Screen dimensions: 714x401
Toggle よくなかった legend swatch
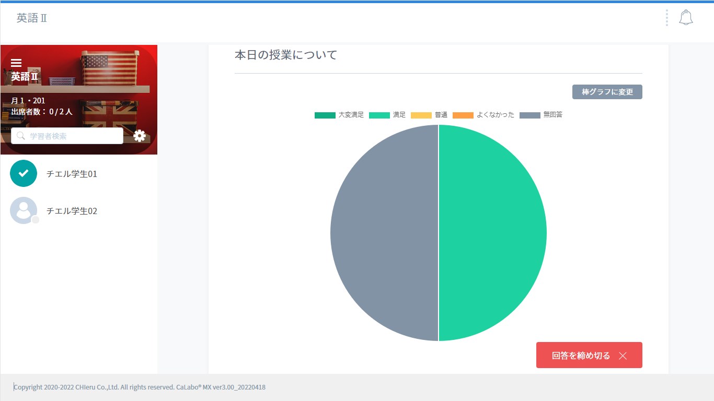tap(463, 115)
